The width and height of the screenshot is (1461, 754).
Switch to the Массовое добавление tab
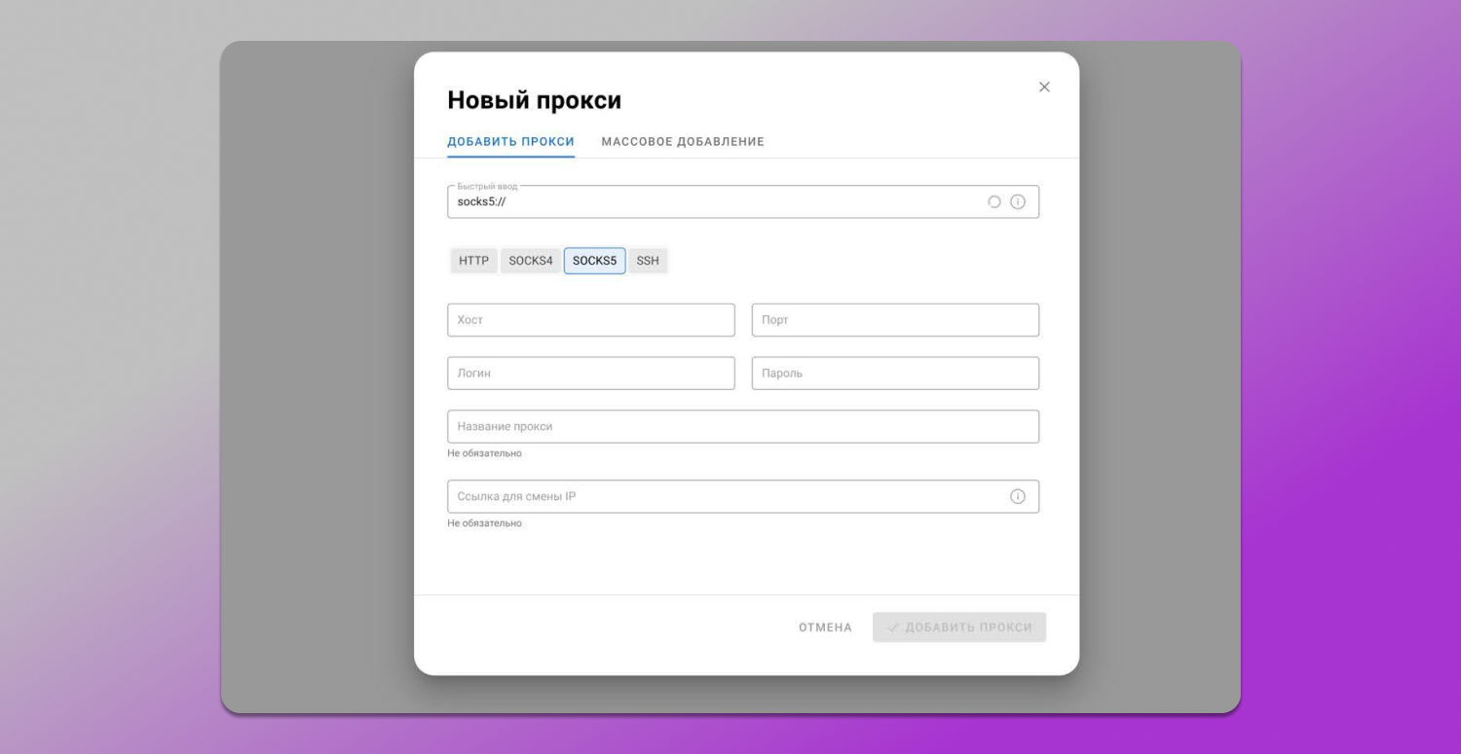(x=683, y=142)
